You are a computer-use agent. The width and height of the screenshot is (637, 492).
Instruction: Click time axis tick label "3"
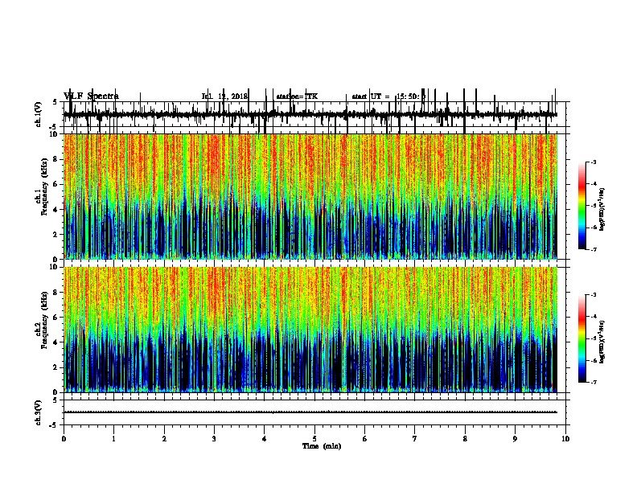[214, 438]
